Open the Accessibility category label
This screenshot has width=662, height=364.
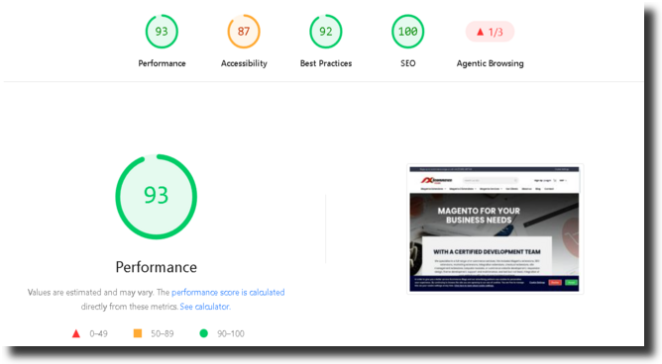coord(244,63)
